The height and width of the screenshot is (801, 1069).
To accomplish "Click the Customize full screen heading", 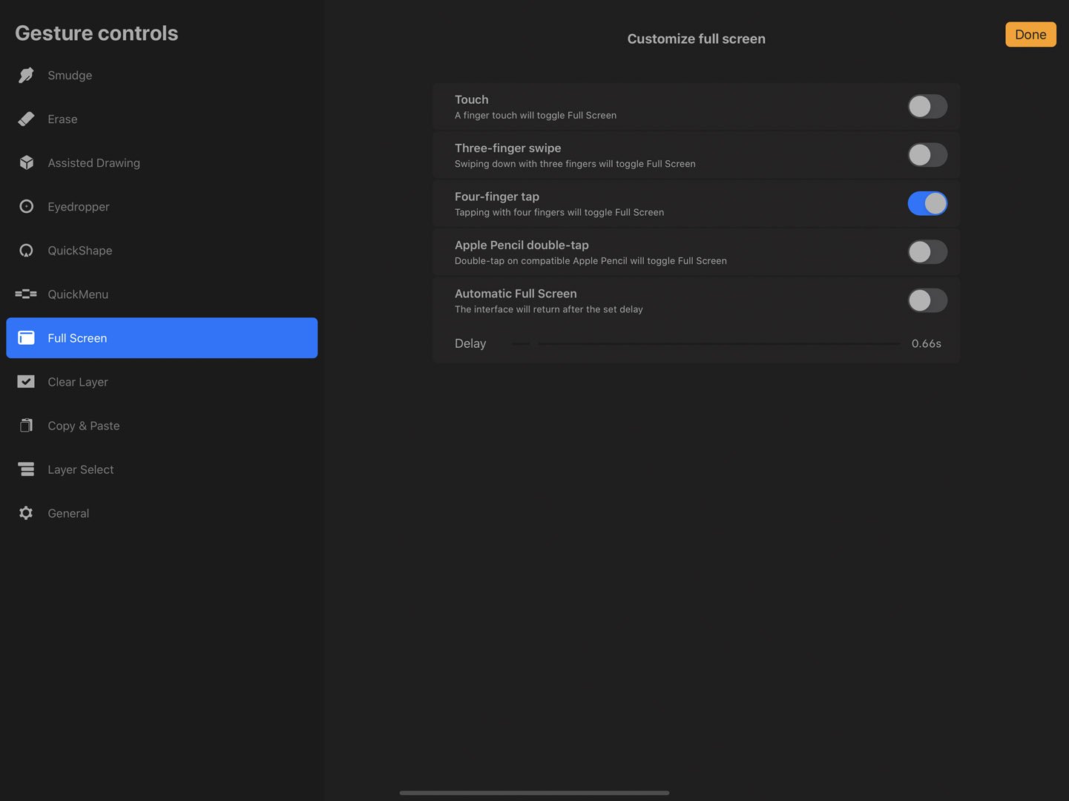I will (696, 38).
